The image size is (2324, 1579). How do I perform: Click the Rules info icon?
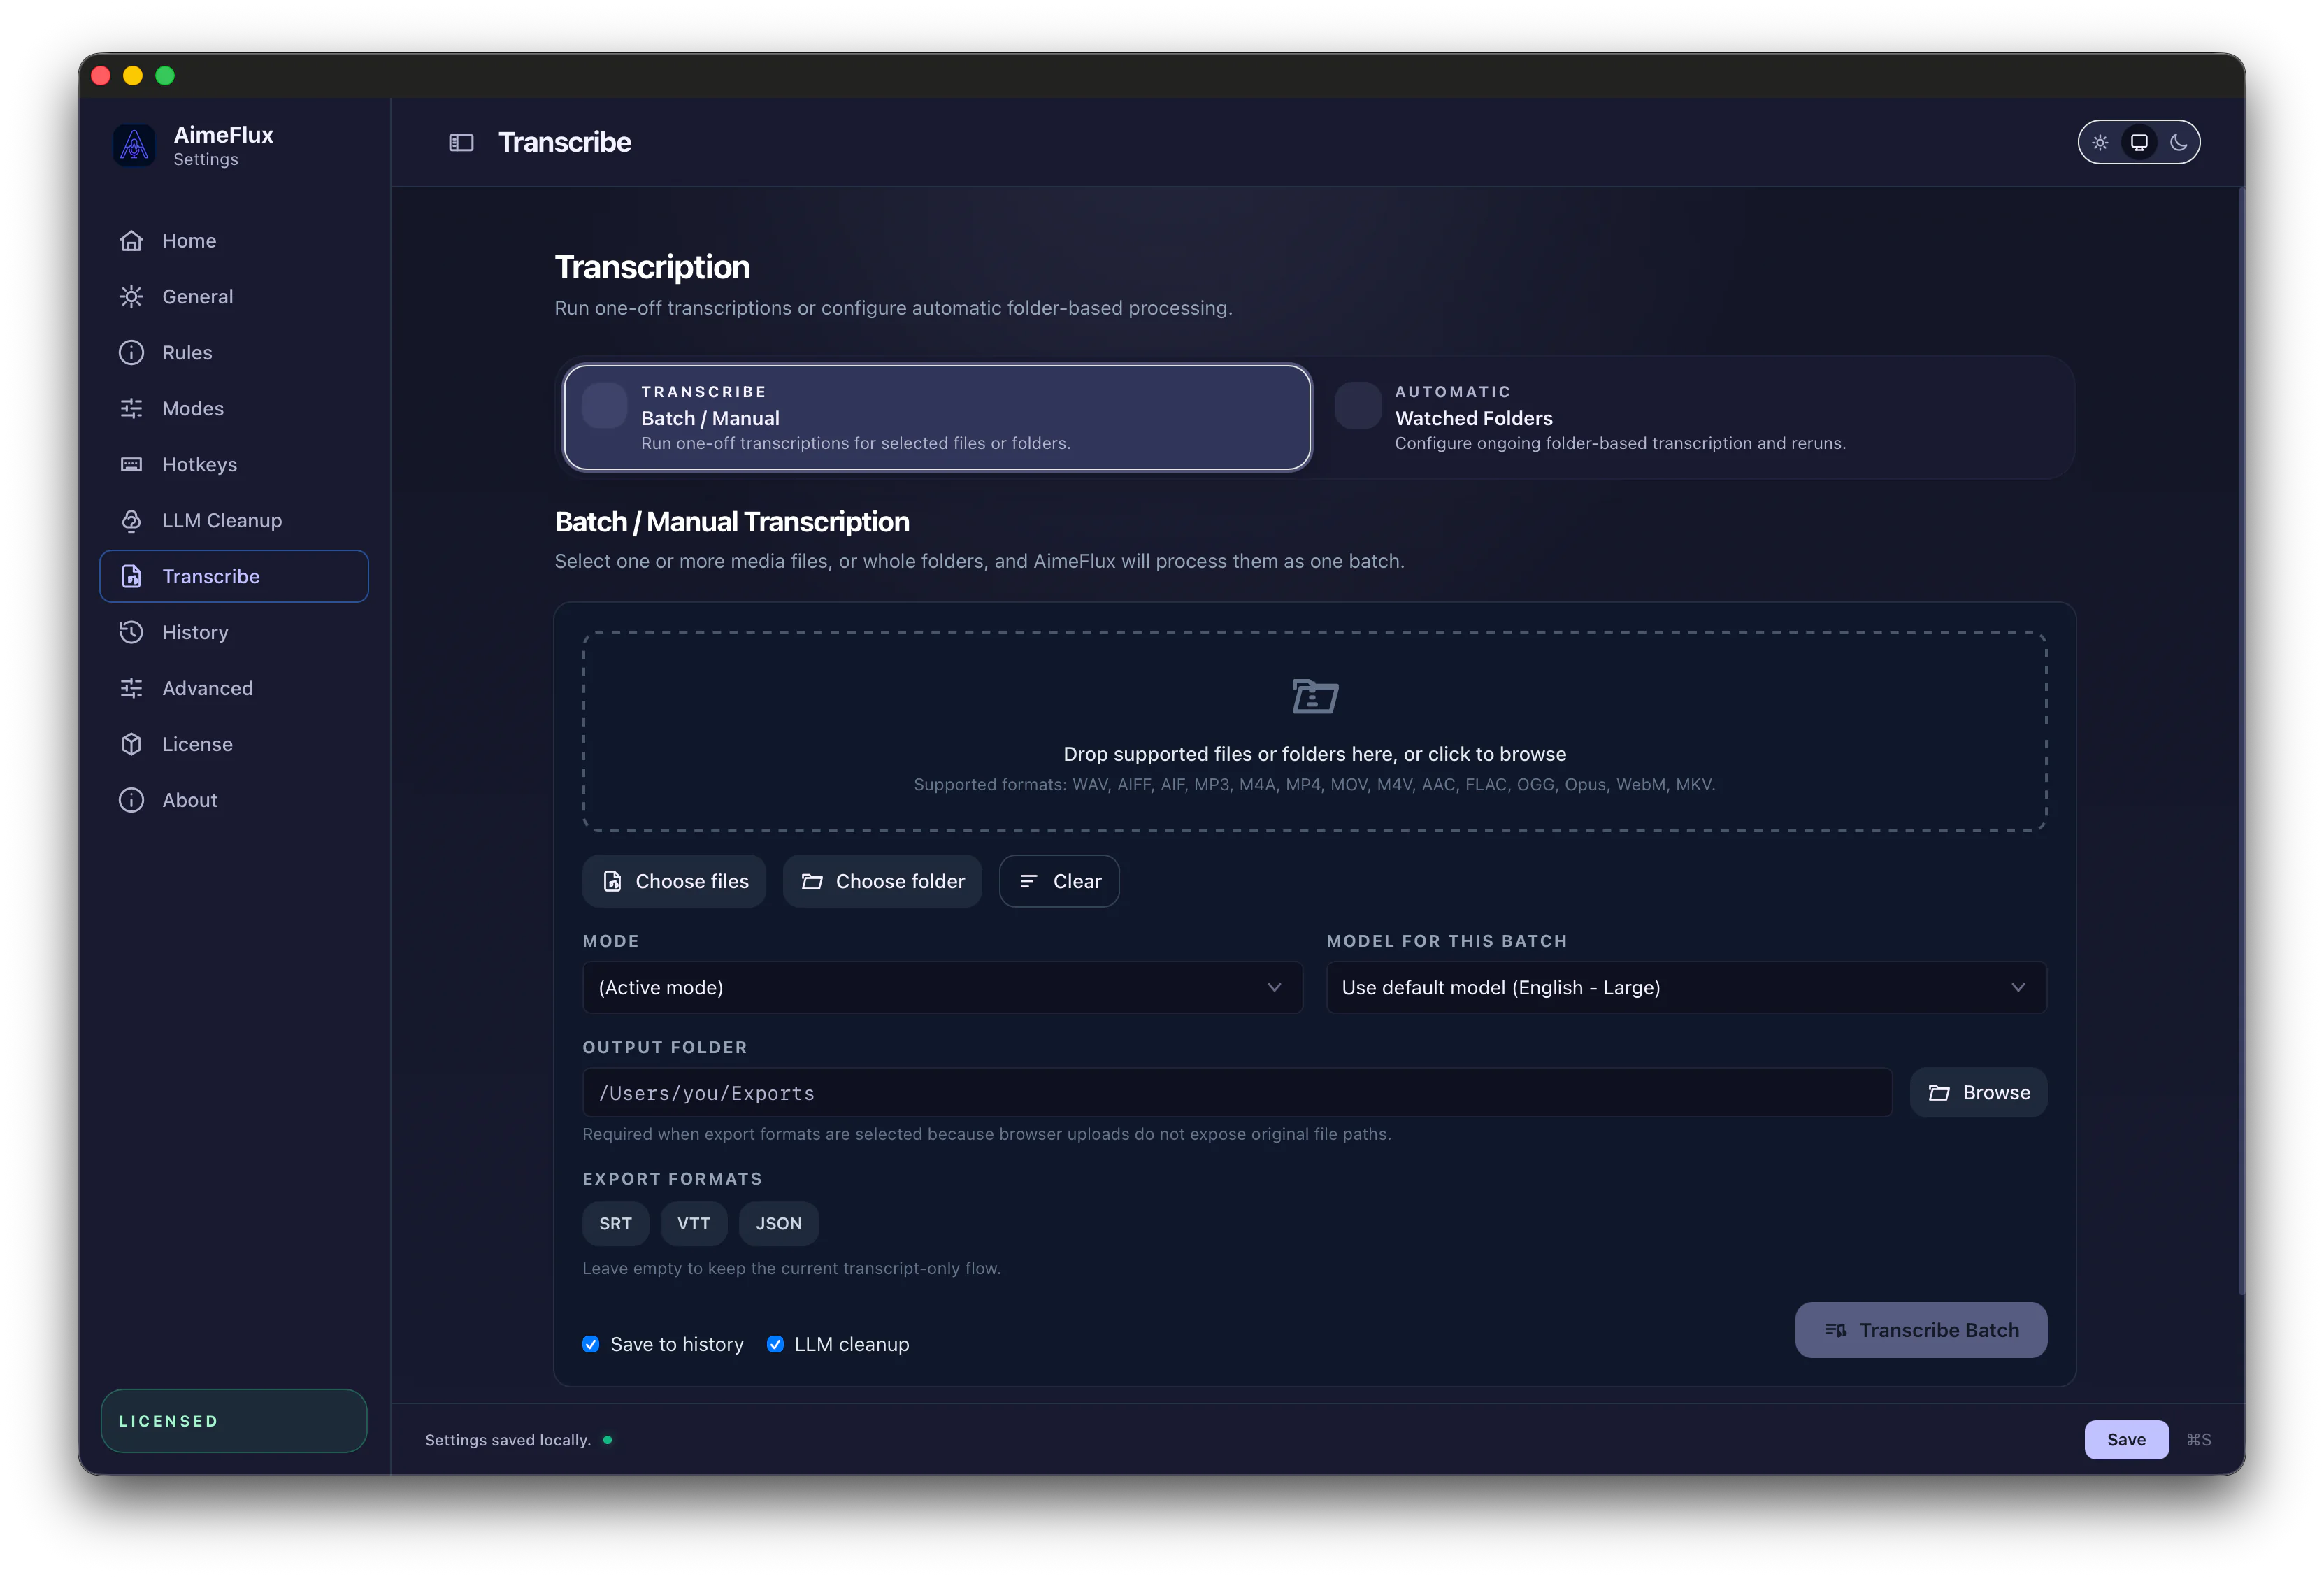tap(131, 353)
